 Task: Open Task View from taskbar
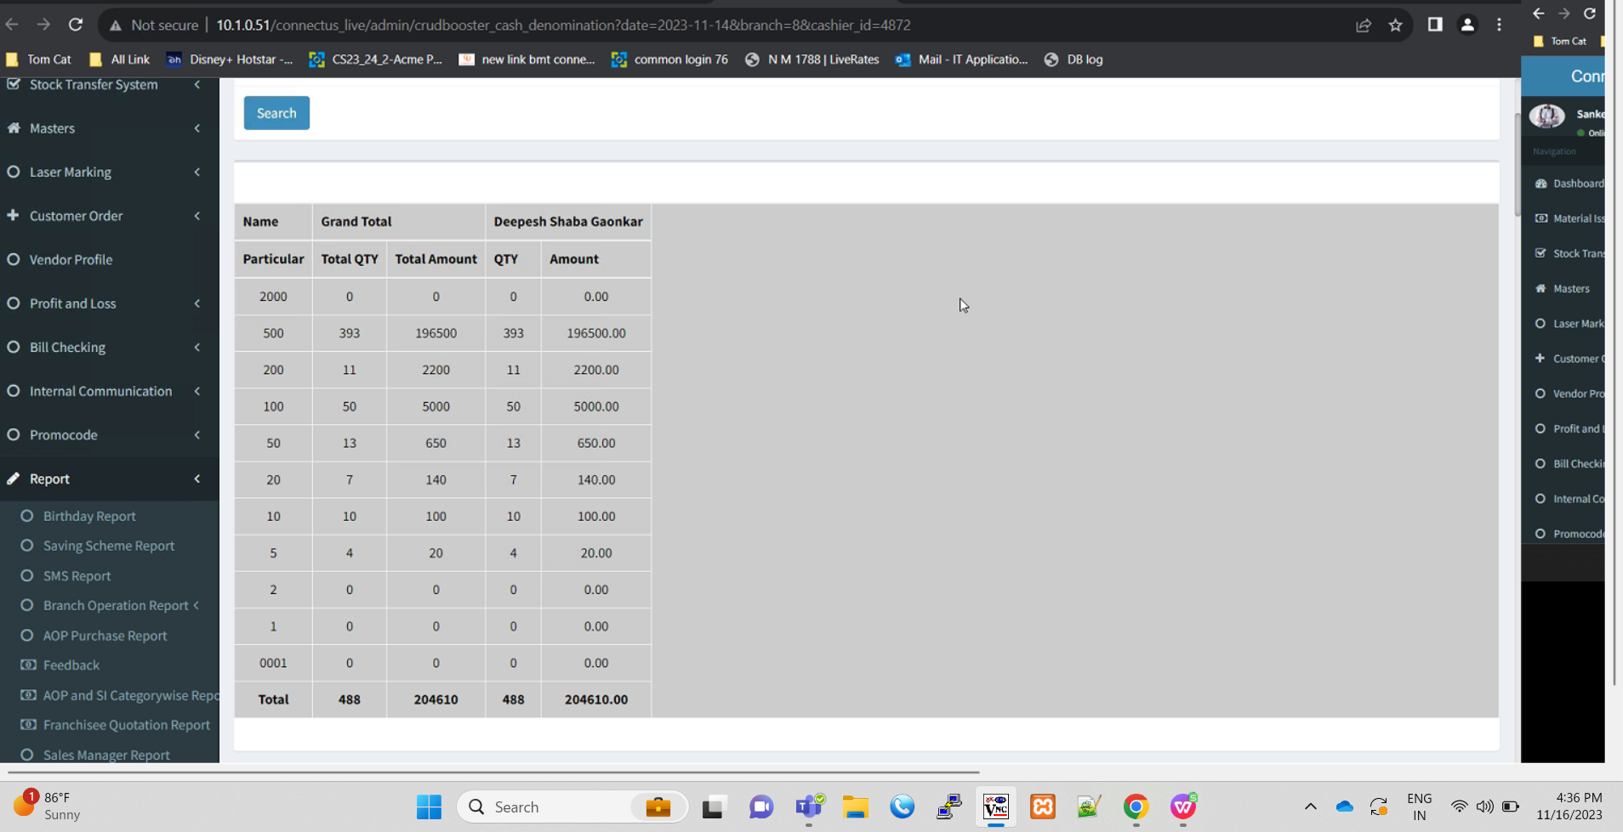point(713,807)
